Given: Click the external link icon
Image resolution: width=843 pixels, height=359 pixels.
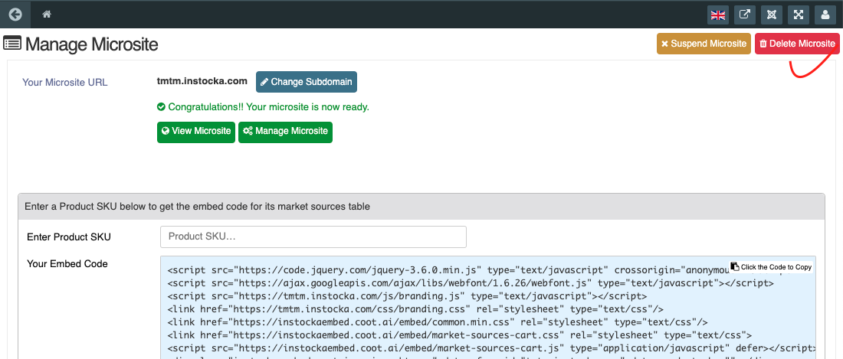Looking at the screenshot, I should pos(745,15).
